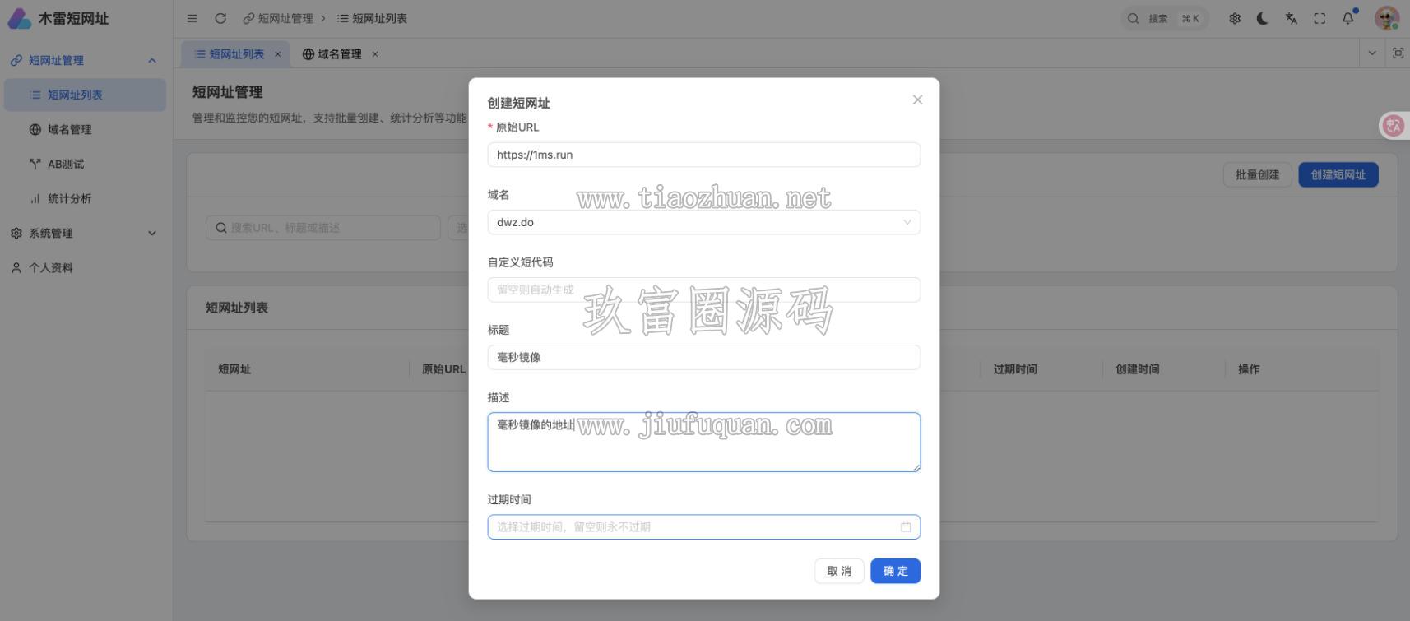Viewport: 1410px width, 621px height.
Task: Click the 木雷短网址 logo
Action: [x=58, y=18]
